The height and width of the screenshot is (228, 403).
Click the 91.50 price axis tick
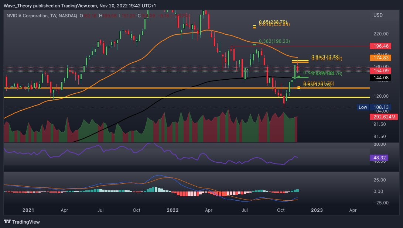click(380, 124)
